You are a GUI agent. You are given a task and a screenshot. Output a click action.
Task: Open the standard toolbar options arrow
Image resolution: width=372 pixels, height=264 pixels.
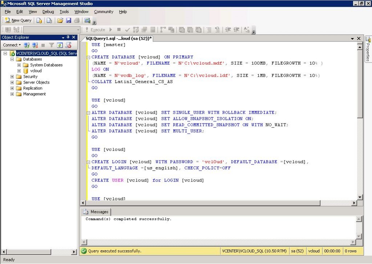click(x=94, y=23)
